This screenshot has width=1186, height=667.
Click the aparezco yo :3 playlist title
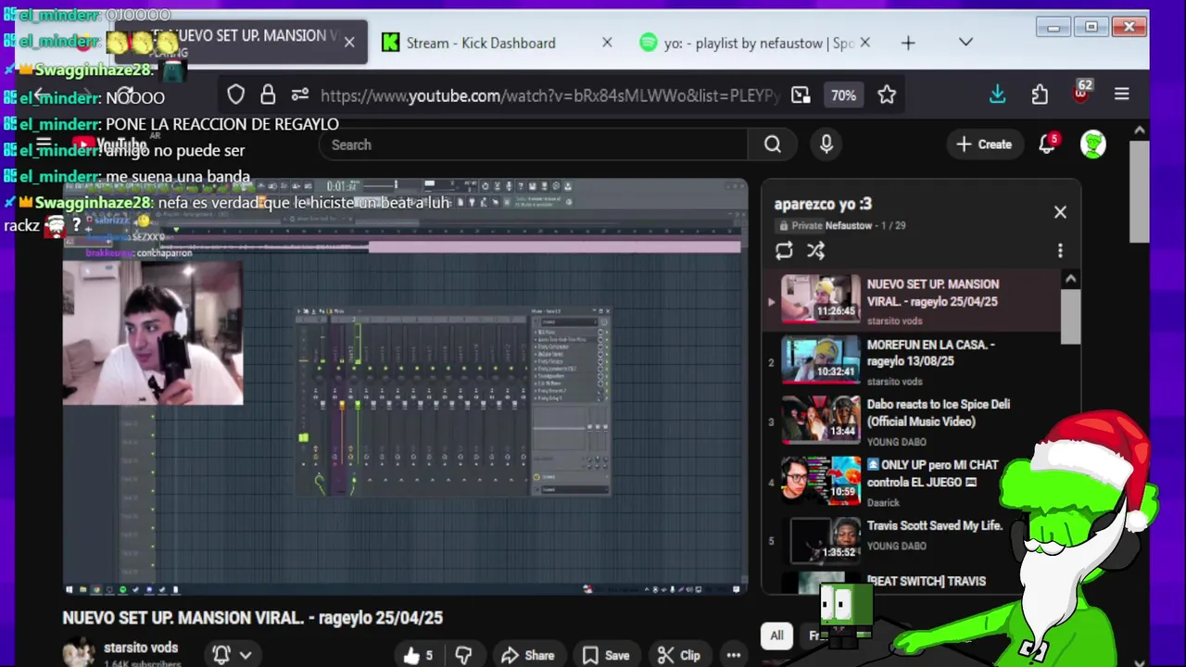pos(823,204)
